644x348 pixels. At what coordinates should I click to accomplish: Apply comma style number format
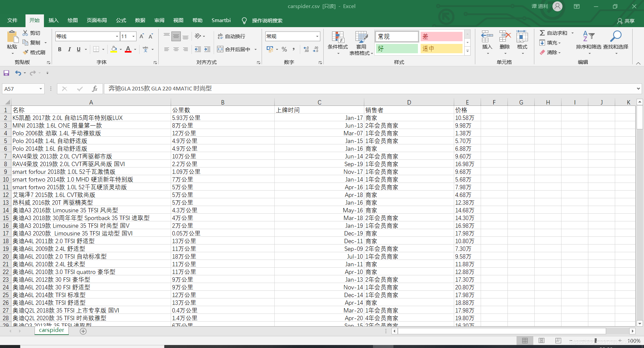pyautogui.click(x=294, y=49)
